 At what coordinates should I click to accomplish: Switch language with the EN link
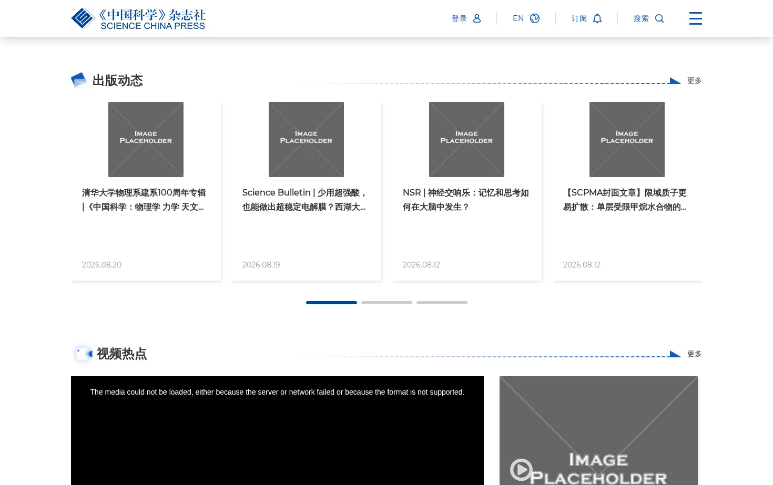[518, 18]
